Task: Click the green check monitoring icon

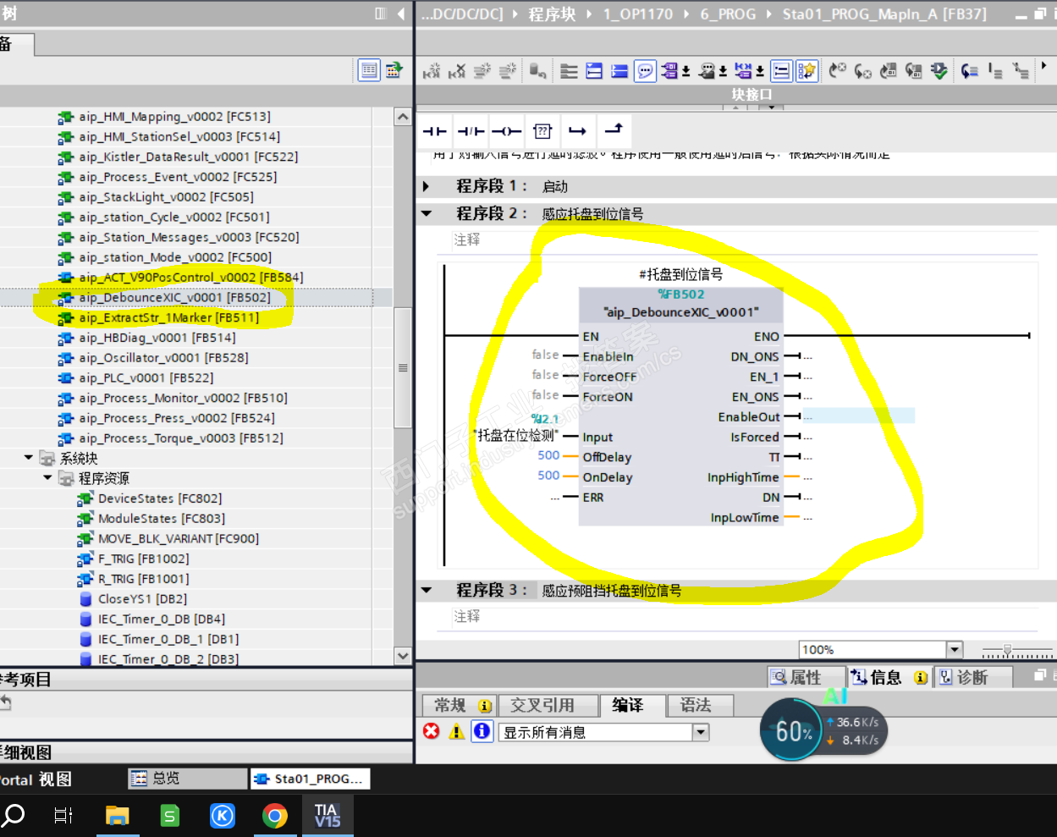Action: coord(939,71)
